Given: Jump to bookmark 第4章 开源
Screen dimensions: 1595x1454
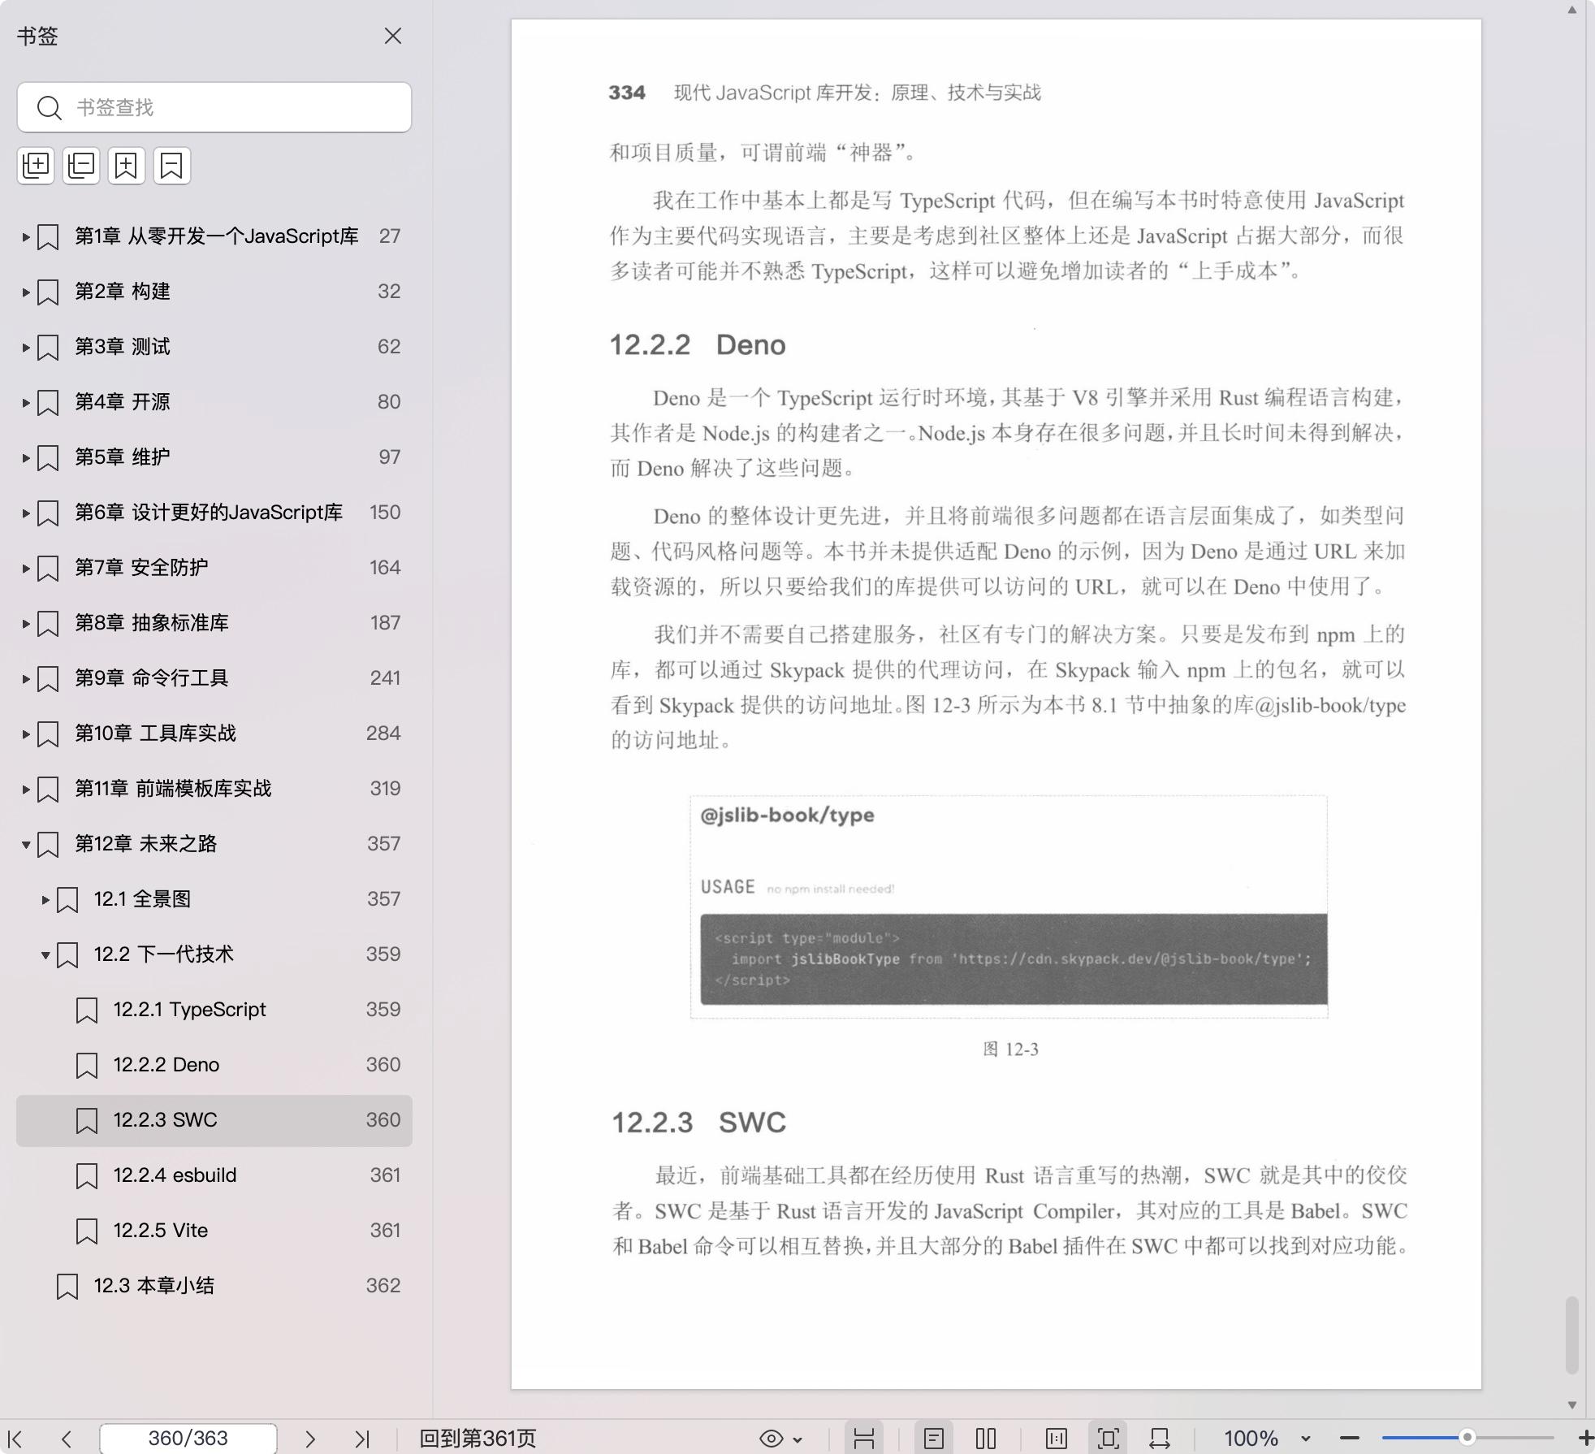Looking at the screenshot, I should (x=214, y=402).
